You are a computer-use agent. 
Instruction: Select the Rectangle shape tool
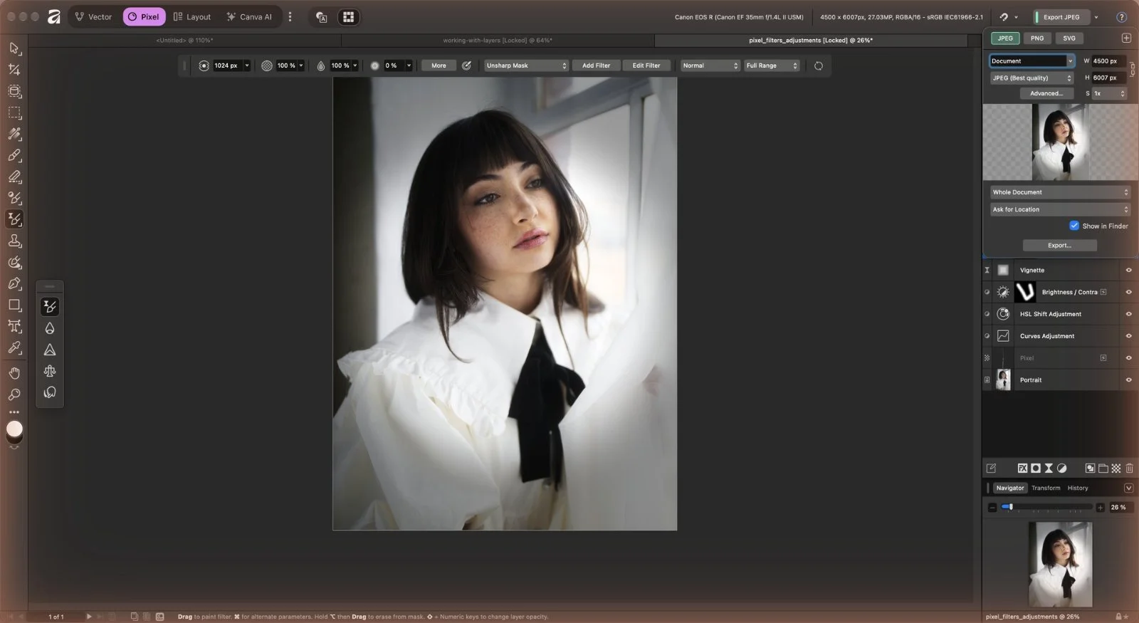point(14,305)
